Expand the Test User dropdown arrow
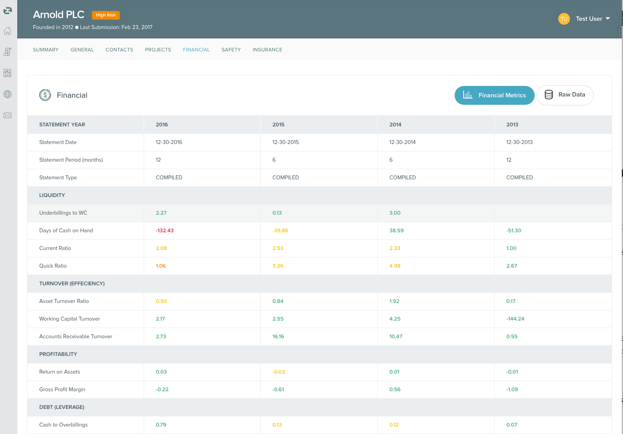623x434 pixels. click(608, 18)
